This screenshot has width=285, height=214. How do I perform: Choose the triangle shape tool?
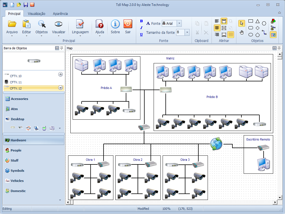[x=257, y=21]
